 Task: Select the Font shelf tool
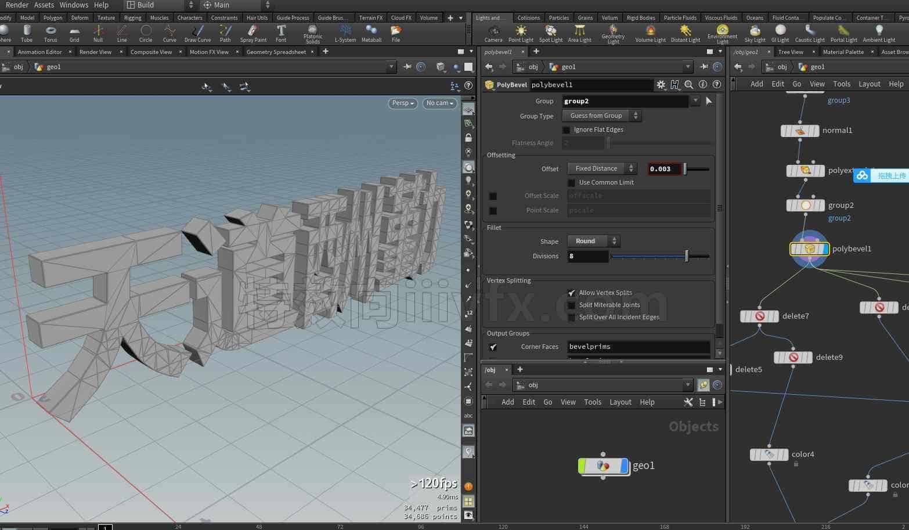click(281, 34)
